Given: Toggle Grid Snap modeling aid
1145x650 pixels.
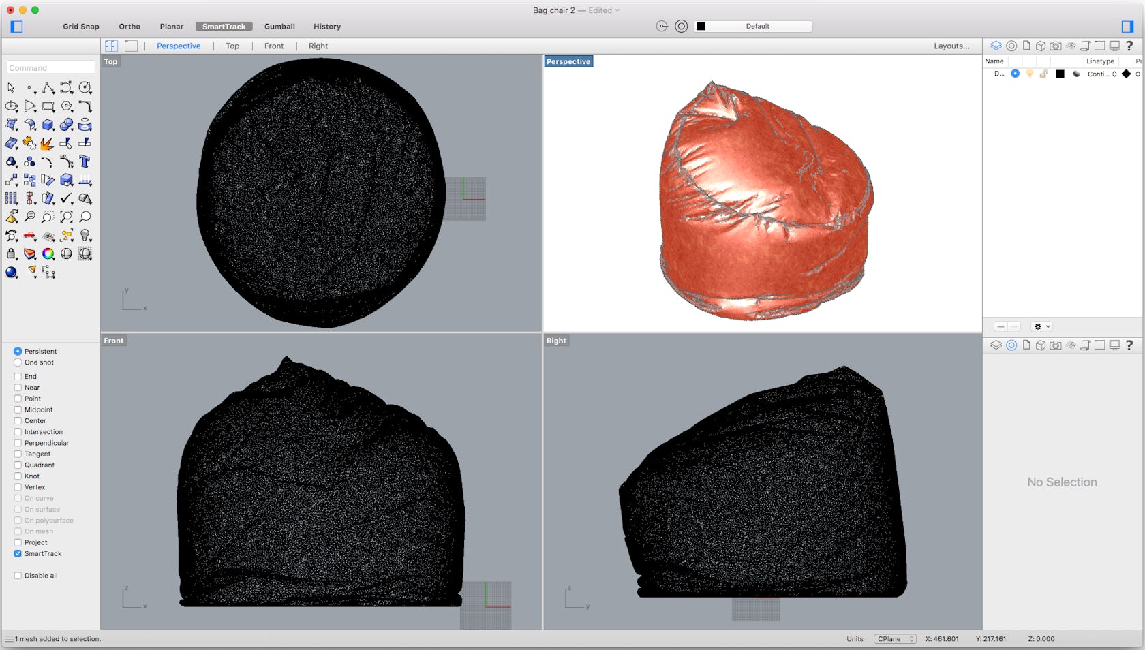Looking at the screenshot, I should (81, 27).
